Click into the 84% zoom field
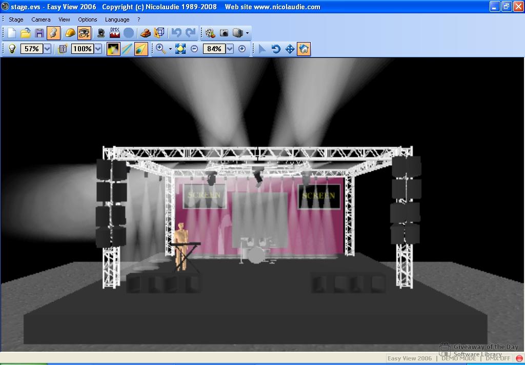The height and width of the screenshot is (365, 525). [214, 49]
